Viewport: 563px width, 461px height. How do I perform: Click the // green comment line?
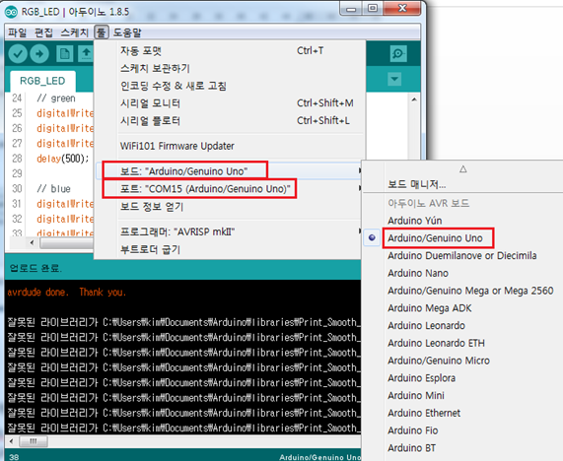click(56, 99)
